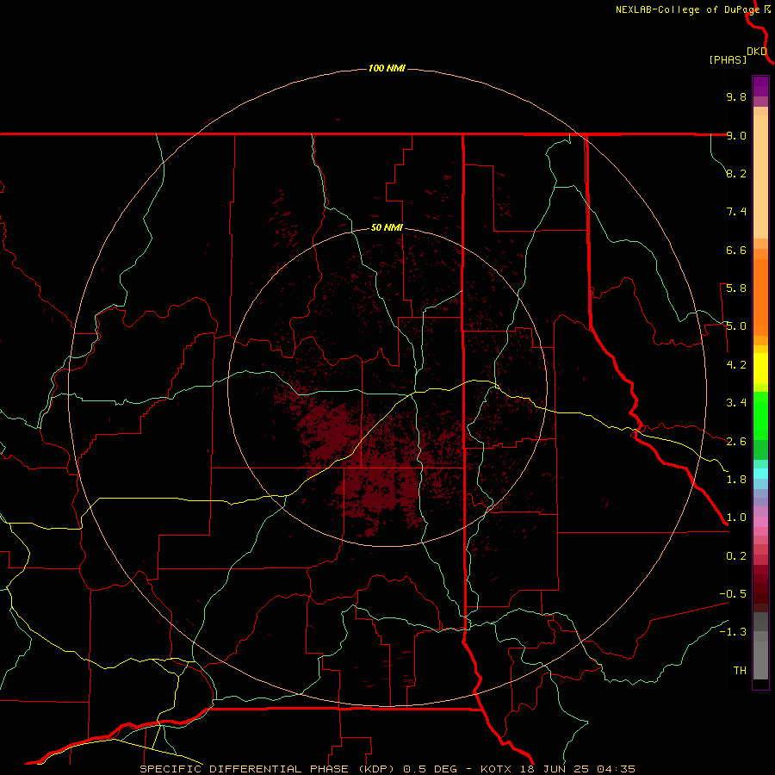The height and width of the screenshot is (775, 775).
Task: Click the 0.2 value on color scale
Action: point(736,556)
